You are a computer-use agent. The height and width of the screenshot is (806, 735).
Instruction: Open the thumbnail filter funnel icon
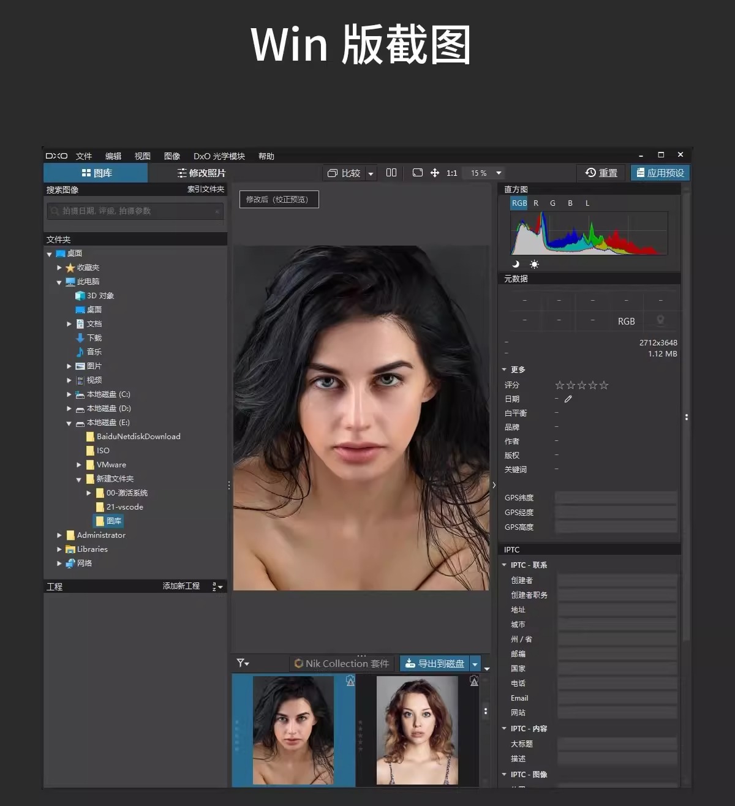242,663
